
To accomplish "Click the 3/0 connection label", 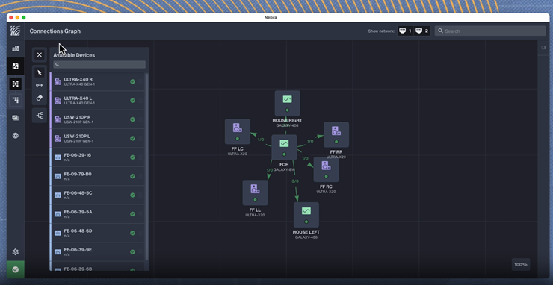I will [295, 181].
